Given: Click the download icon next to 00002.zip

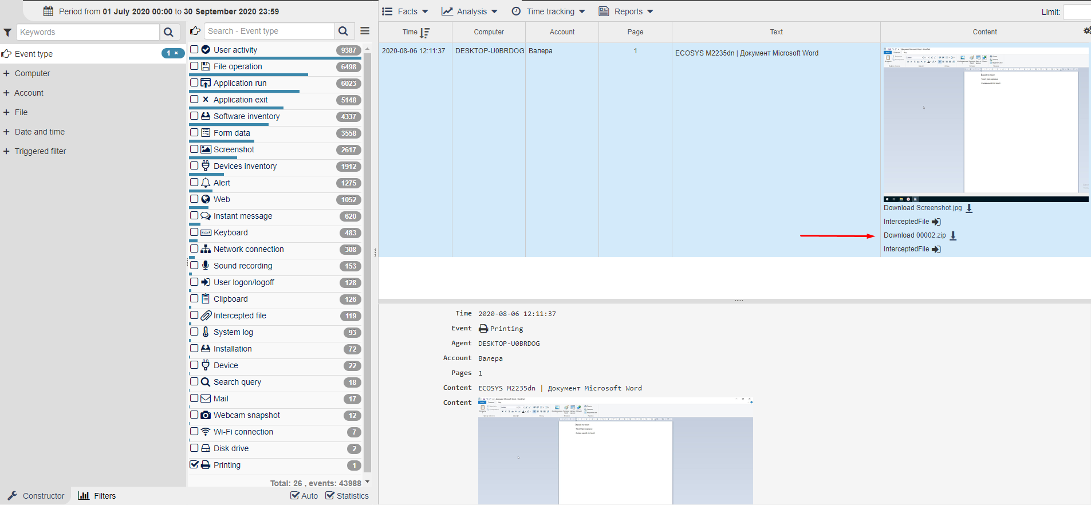Looking at the screenshot, I should (x=953, y=236).
